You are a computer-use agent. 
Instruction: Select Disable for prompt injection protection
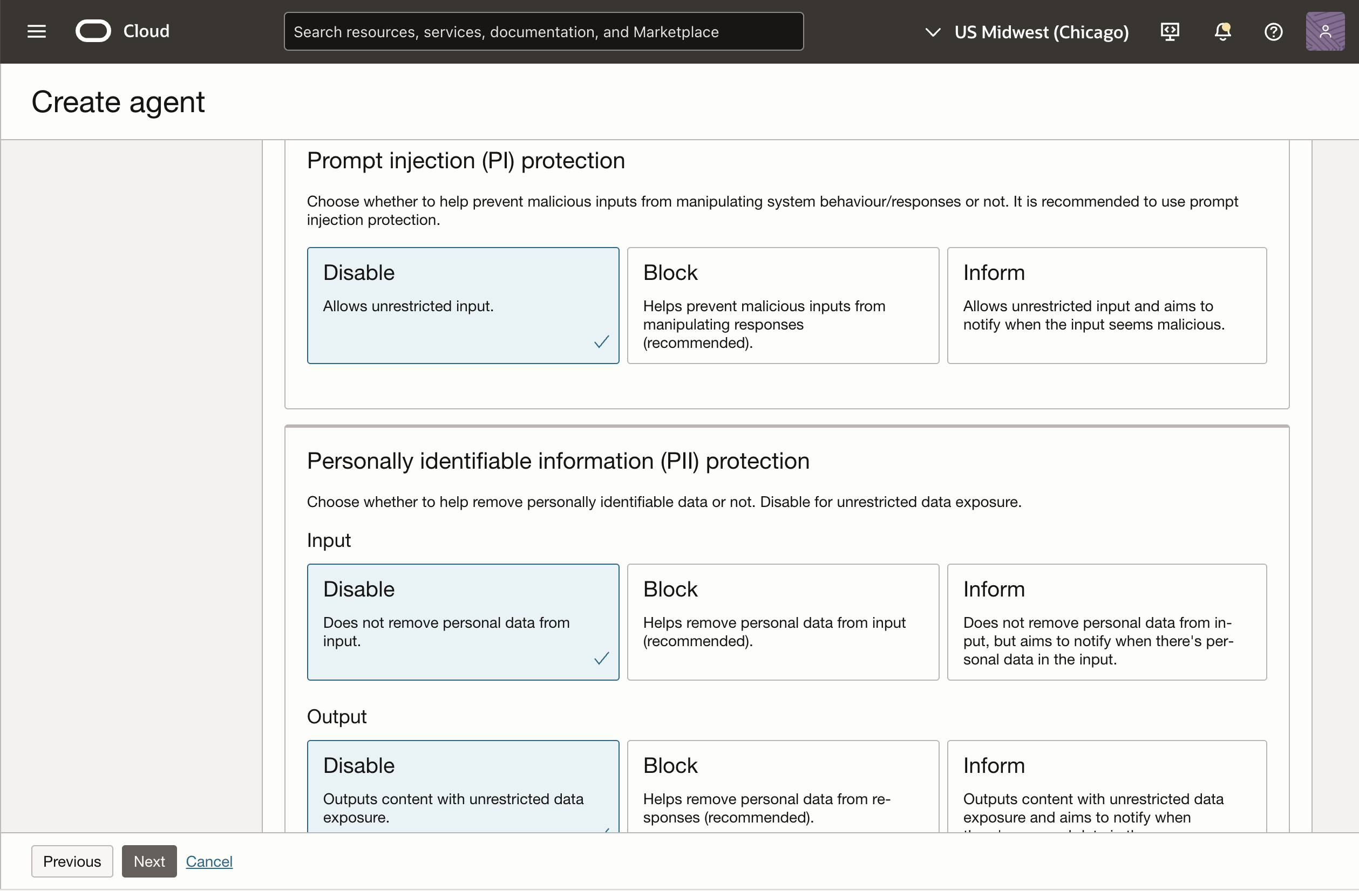tap(463, 305)
